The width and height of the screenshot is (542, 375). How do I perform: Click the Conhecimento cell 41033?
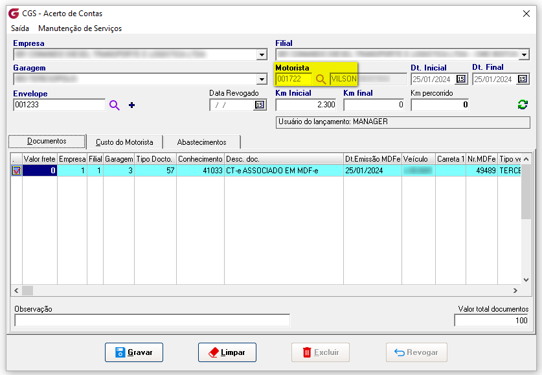200,171
